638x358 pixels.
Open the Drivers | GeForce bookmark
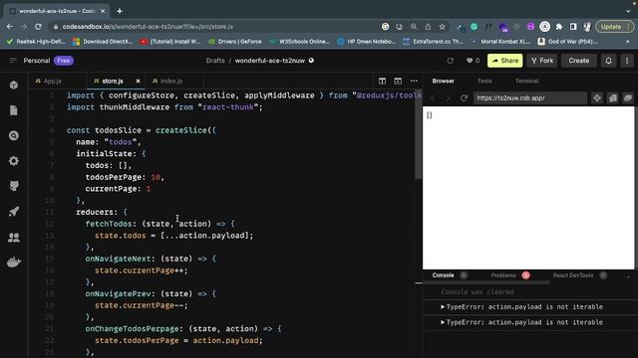235,42
